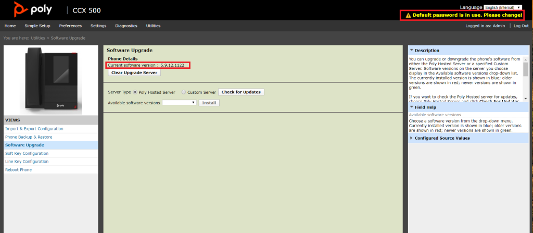Collapse the Description panel
The image size is (533, 233).
(412, 51)
